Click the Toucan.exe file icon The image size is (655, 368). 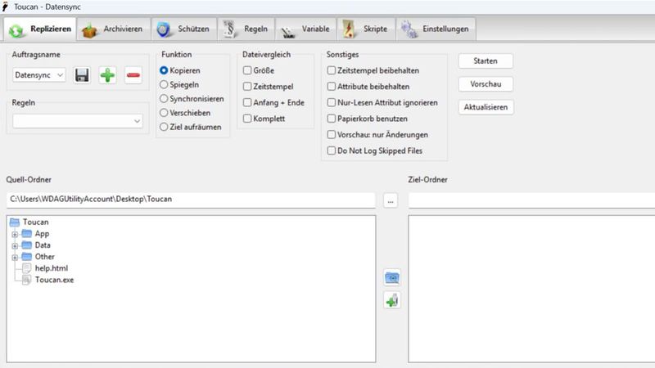26,280
